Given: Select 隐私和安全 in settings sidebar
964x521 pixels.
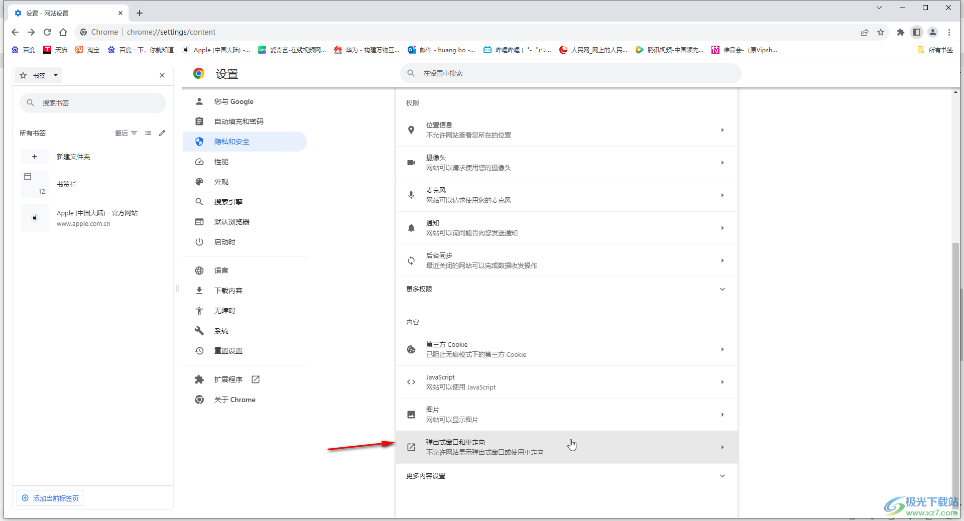Looking at the screenshot, I should pyautogui.click(x=232, y=142).
